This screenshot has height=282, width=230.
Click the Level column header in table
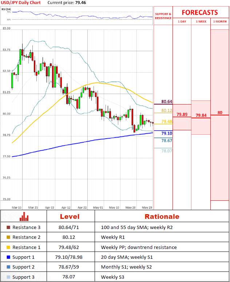70,217
